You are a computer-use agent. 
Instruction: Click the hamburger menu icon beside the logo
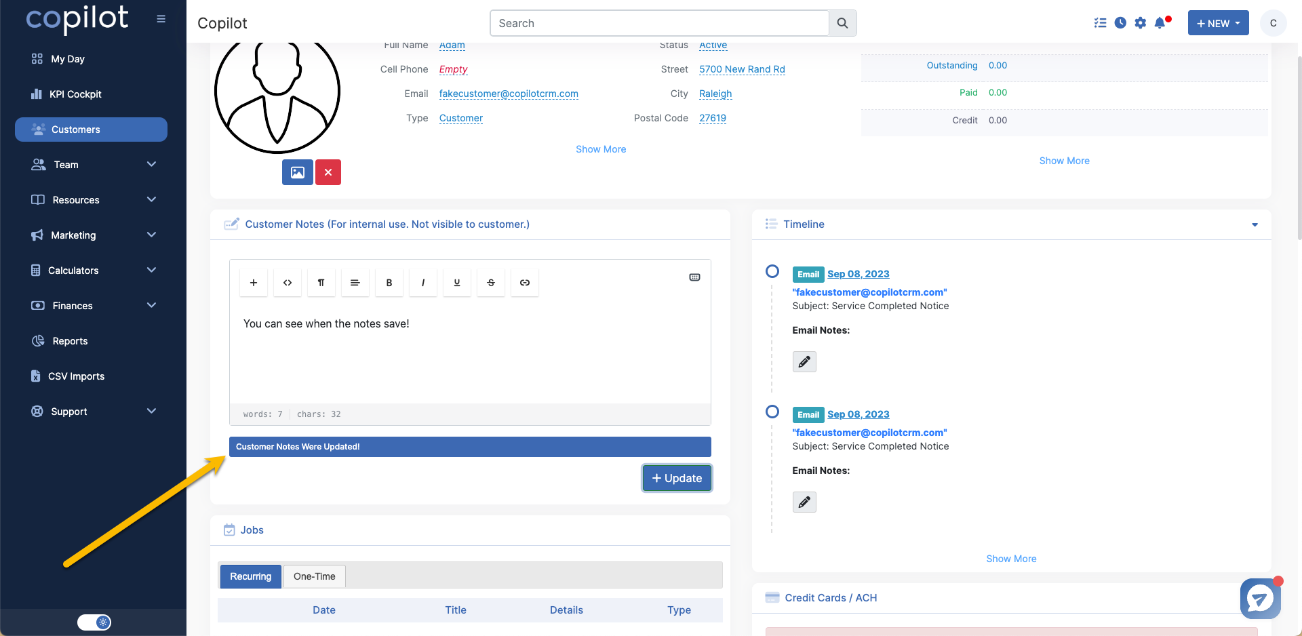[x=161, y=19]
